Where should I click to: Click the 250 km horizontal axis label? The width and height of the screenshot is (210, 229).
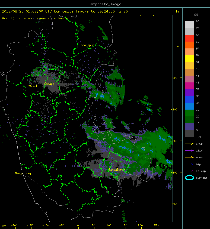click(x=156, y=225)
